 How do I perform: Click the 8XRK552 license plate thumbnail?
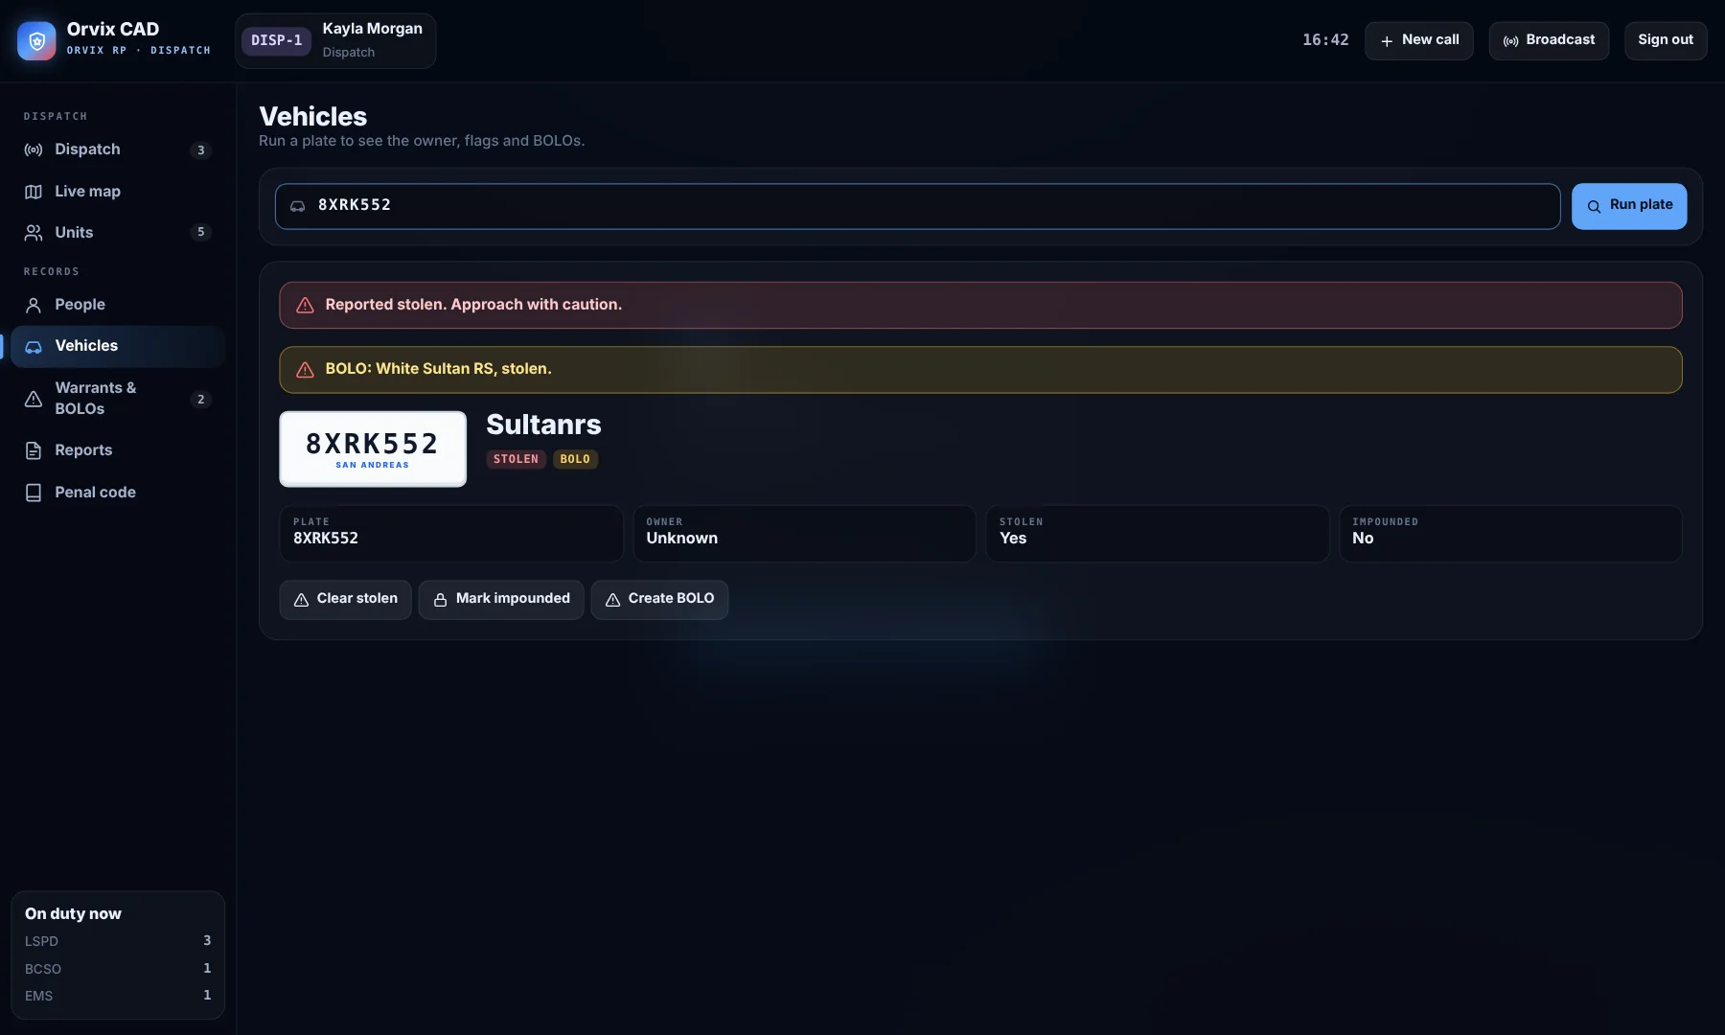pyautogui.click(x=373, y=449)
